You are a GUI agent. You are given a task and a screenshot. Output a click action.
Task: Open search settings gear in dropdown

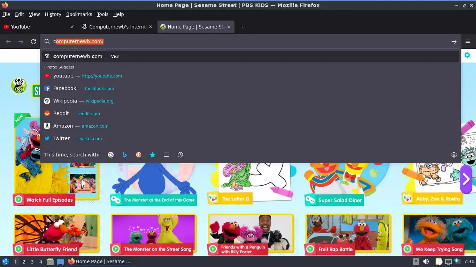point(454,155)
